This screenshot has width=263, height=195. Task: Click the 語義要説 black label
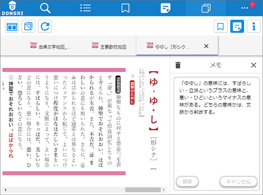click(118, 85)
